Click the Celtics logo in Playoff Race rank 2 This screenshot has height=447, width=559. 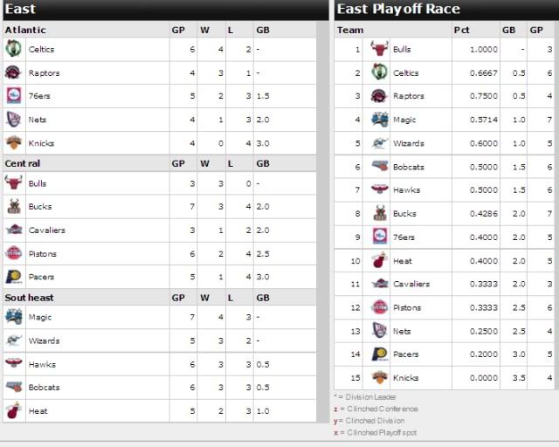tap(379, 72)
